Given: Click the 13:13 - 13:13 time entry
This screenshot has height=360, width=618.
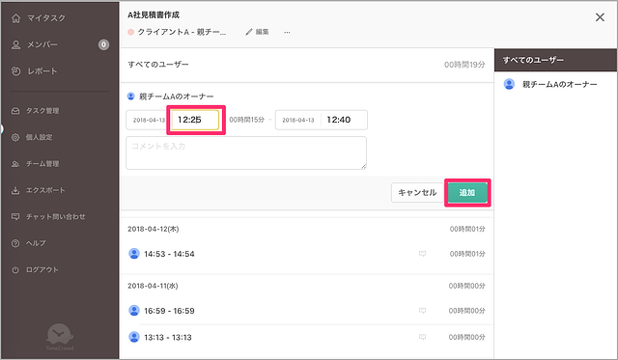Looking at the screenshot, I should pos(168,337).
